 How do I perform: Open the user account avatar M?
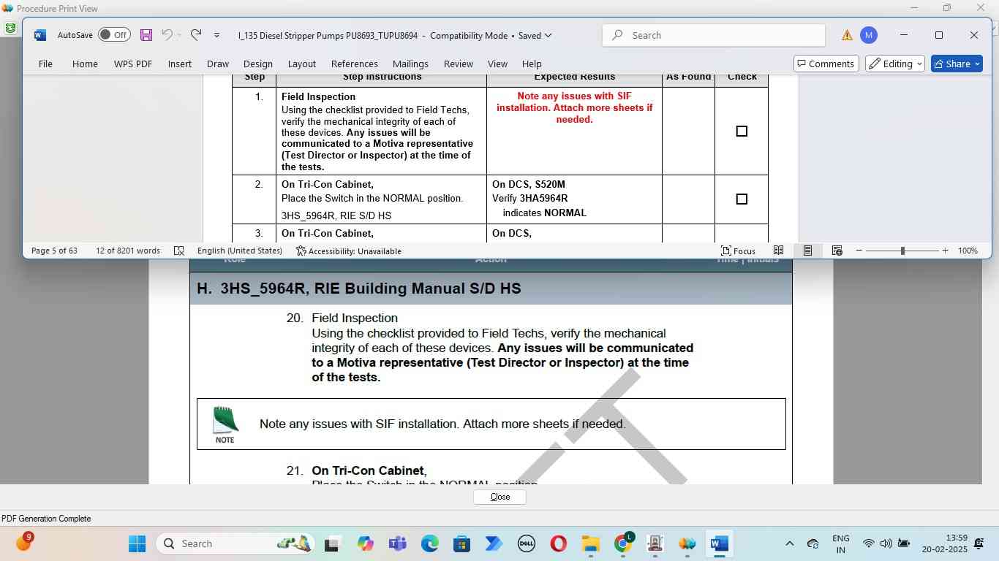(x=868, y=35)
